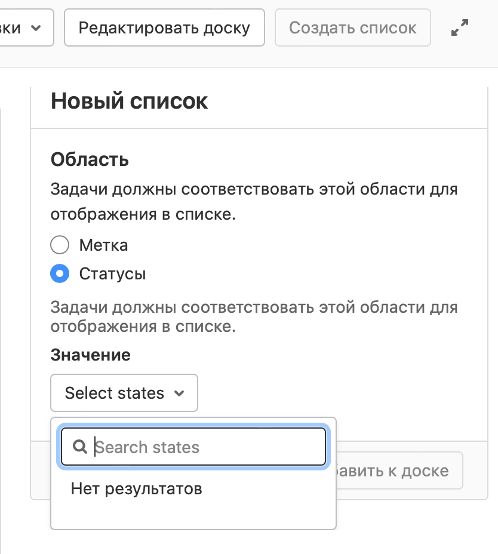Click the Значение field label
Screen dimensions: 498x554
click(90, 355)
